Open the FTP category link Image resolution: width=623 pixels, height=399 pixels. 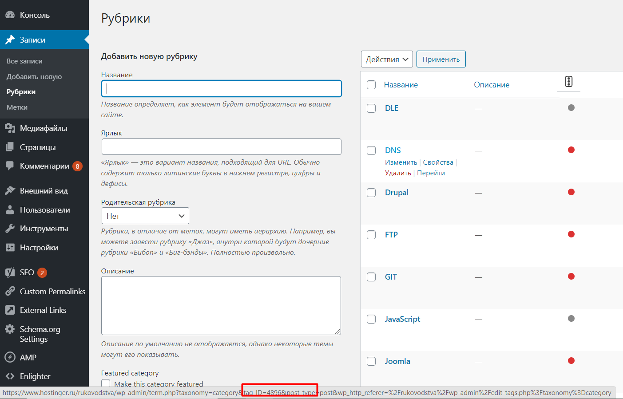click(391, 235)
